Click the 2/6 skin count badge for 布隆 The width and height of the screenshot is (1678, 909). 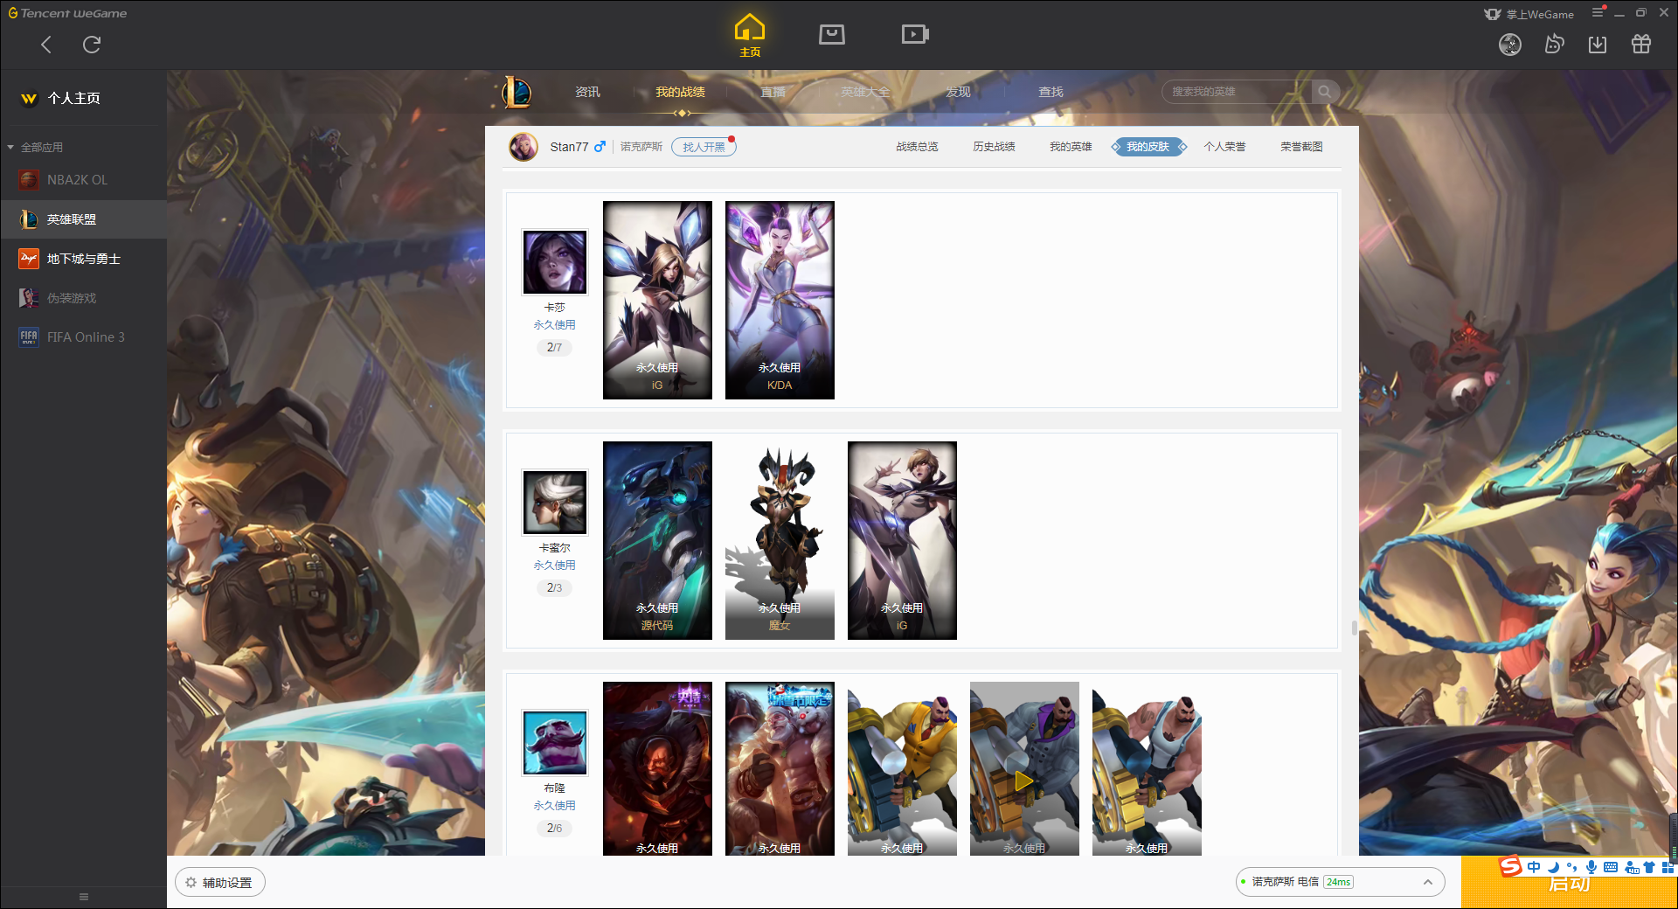[554, 828]
